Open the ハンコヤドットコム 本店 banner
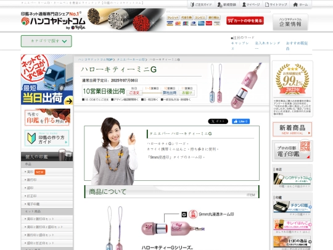The height and width of the screenshot is (250, 333). pyautogui.click(x=292, y=179)
